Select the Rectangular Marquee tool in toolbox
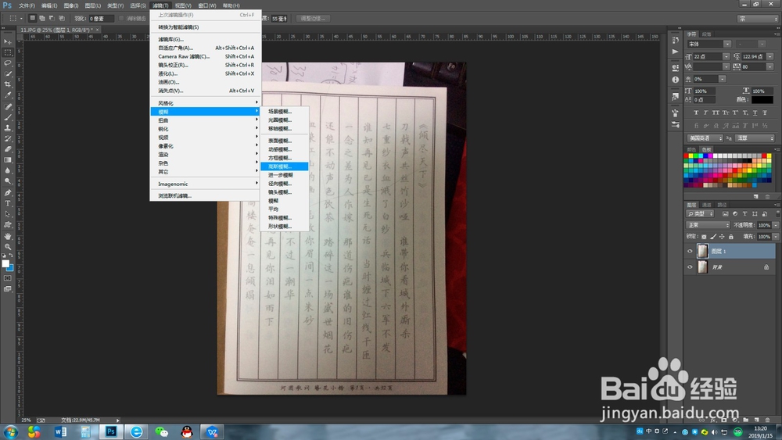 8,52
